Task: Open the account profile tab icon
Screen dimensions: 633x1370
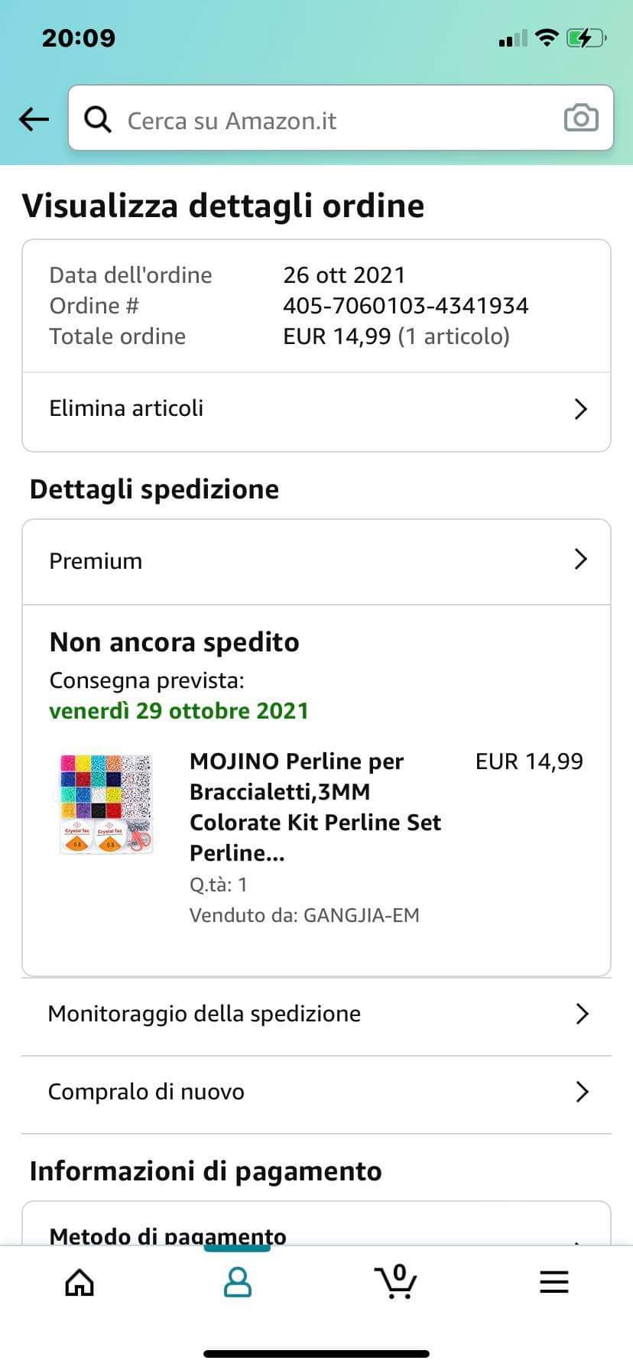Action: point(237,1282)
